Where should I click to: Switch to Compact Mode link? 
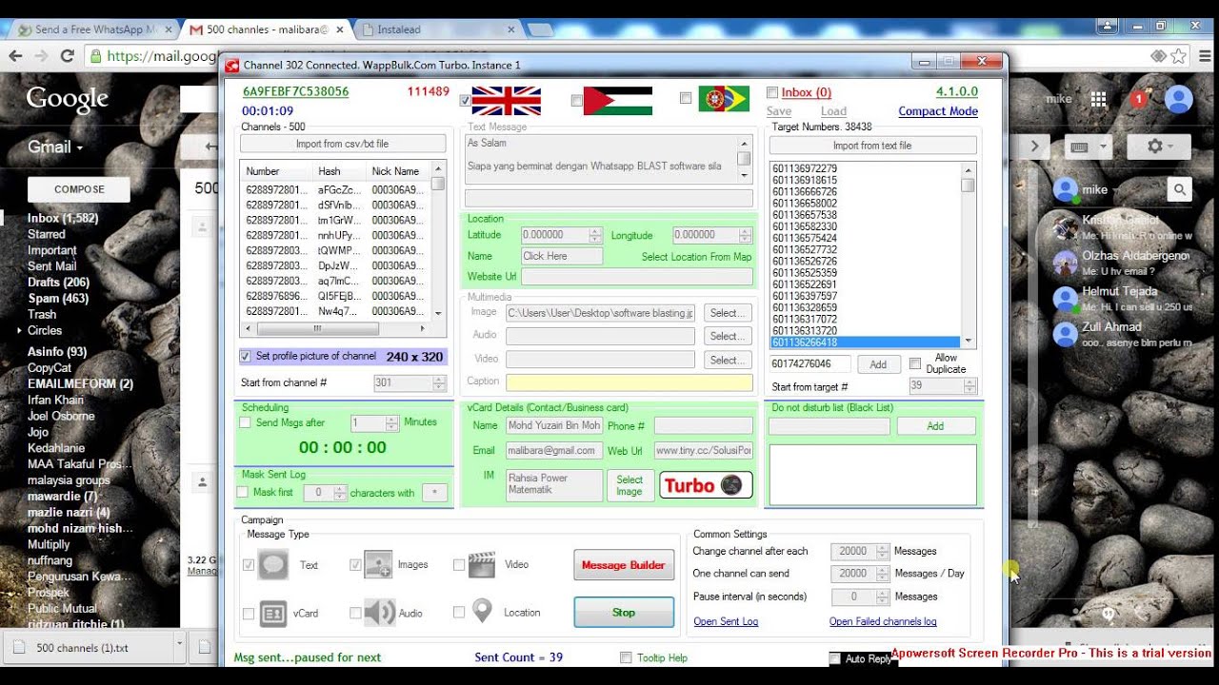coord(938,111)
